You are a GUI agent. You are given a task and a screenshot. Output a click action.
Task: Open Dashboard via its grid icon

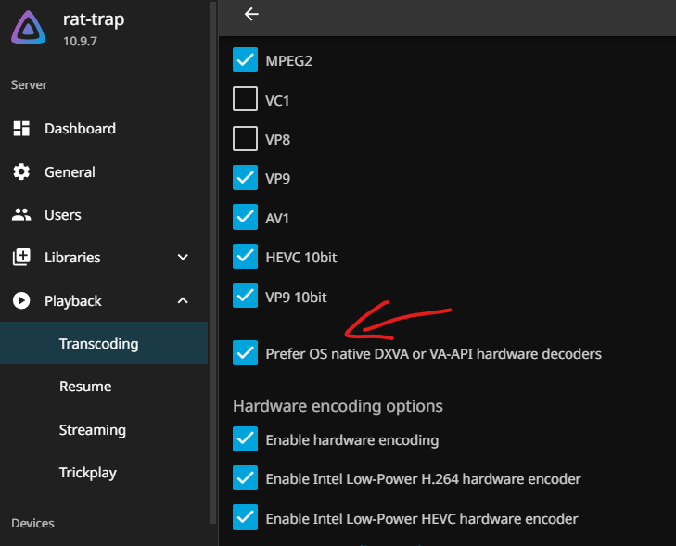tap(22, 129)
